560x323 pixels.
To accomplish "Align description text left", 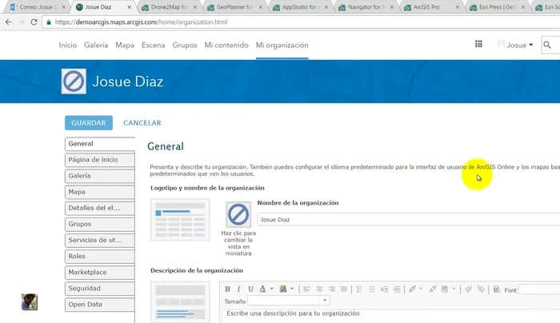I will pos(306,289).
